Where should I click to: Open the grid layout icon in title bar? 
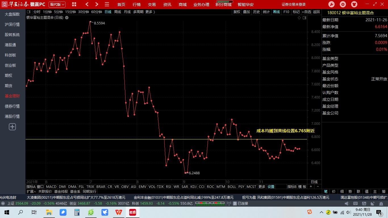[74, 4]
